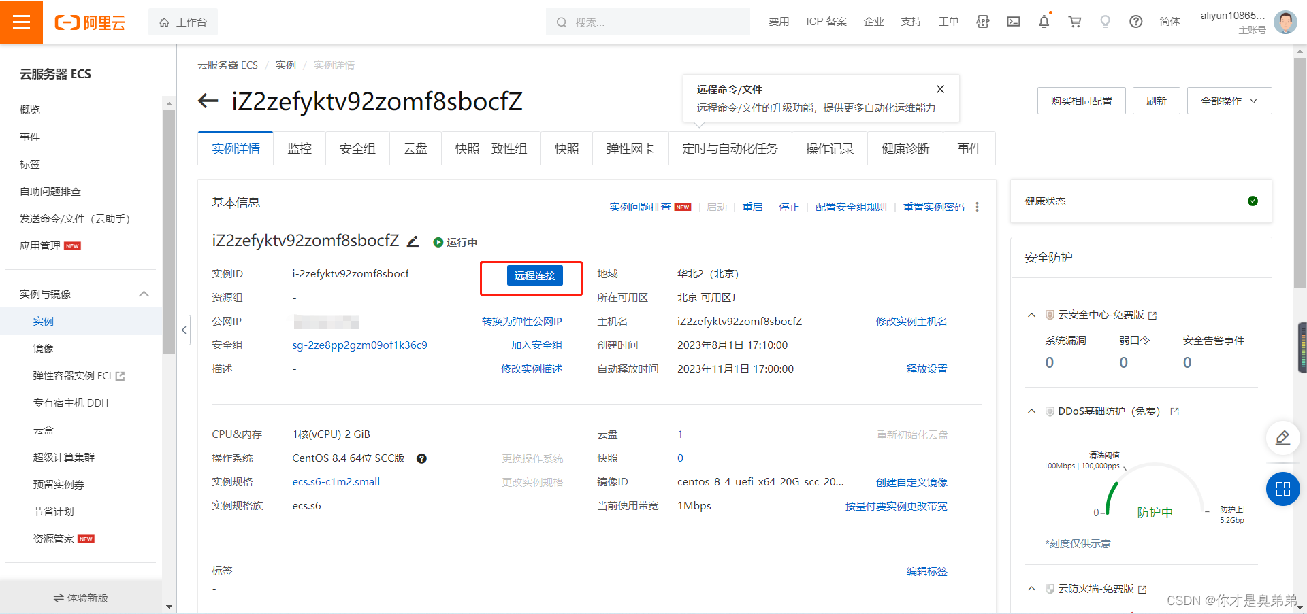The height and width of the screenshot is (614, 1307).
Task: Click 释放设置 link
Action: [x=927, y=369]
